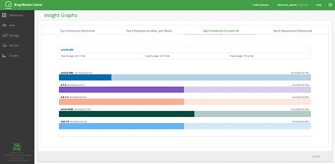Open the Dashboard grid icon in sidebar
Viewport: 335px width, 164px height.
(4, 15)
